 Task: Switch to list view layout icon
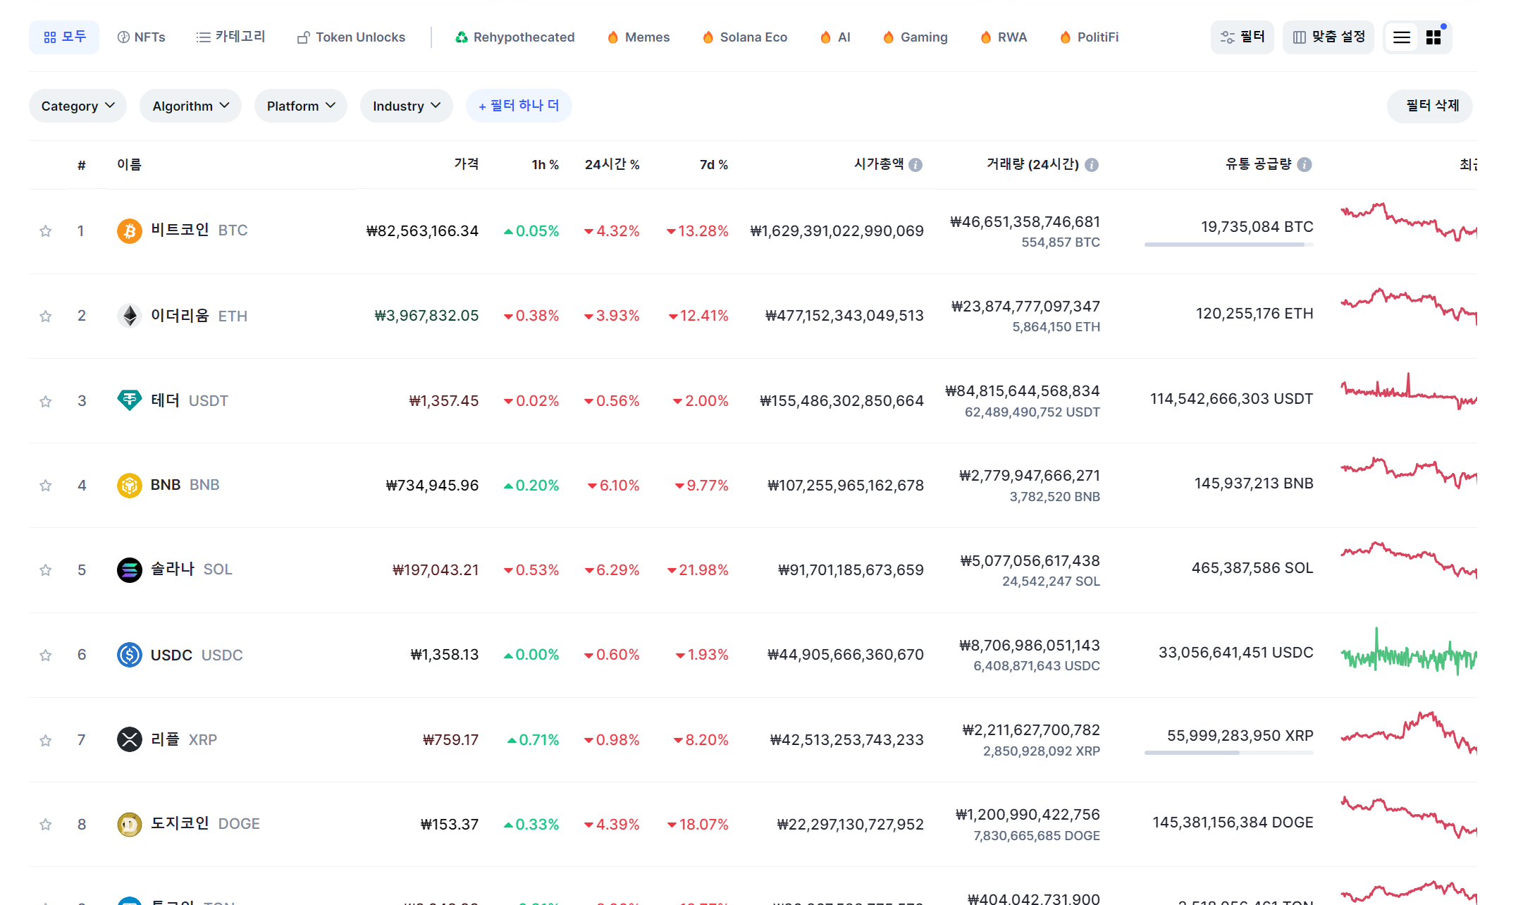pyautogui.click(x=1402, y=37)
